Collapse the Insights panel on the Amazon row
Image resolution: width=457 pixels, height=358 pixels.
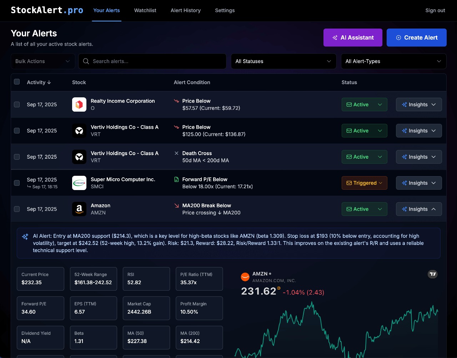(419, 209)
